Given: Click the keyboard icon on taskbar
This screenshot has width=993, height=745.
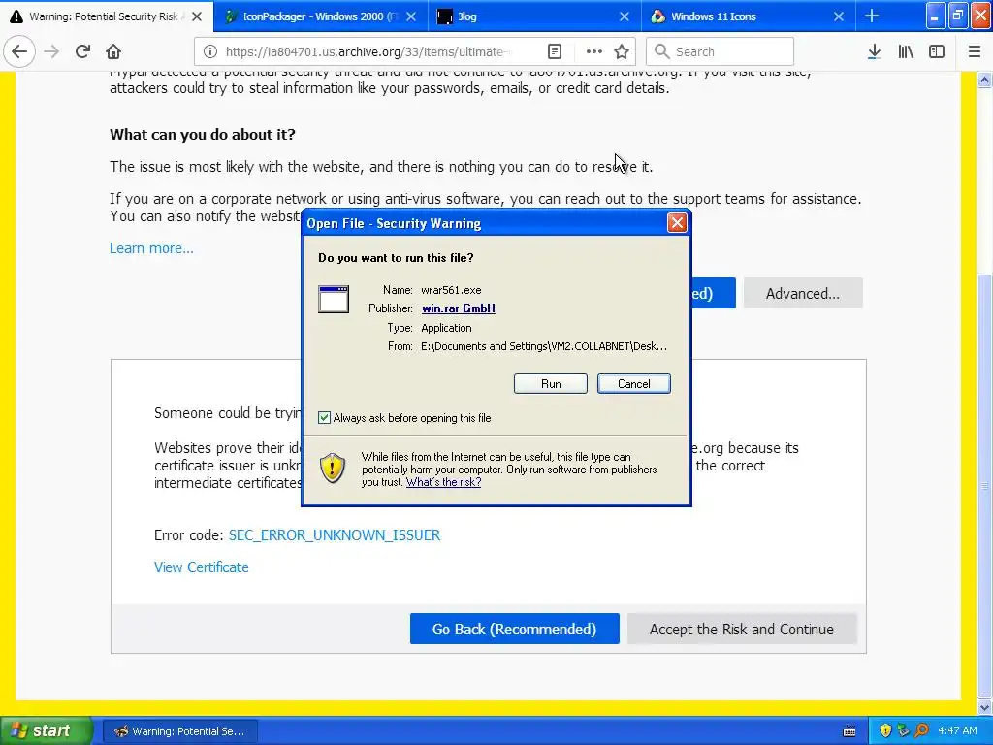Looking at the screenshot, I should coord(849,731).
